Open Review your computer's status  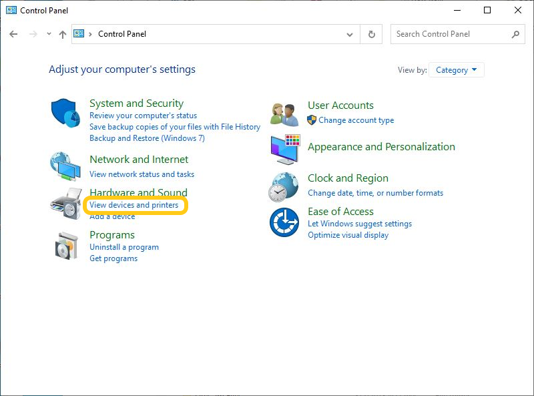(143, 116)
